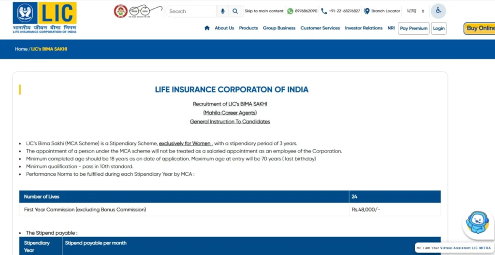Click the WhatsApp icon
This screenshot has height=255, width=495.
(290, 11)
